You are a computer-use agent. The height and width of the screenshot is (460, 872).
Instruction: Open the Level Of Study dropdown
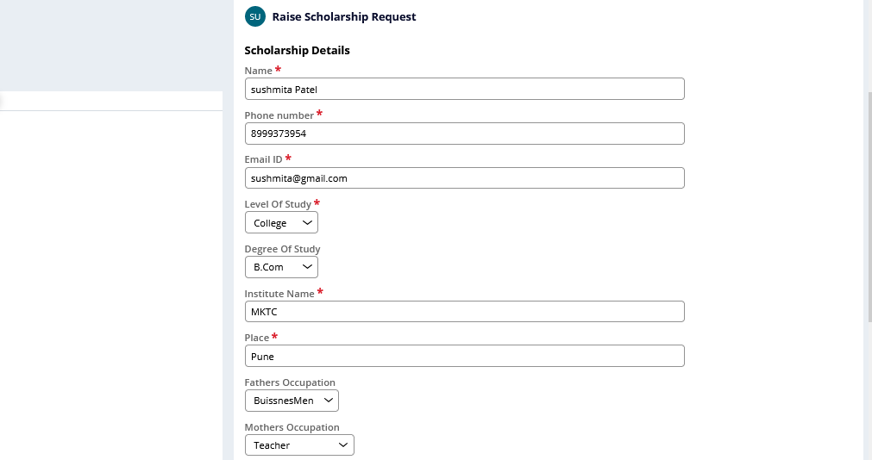[x=281, y=223]
